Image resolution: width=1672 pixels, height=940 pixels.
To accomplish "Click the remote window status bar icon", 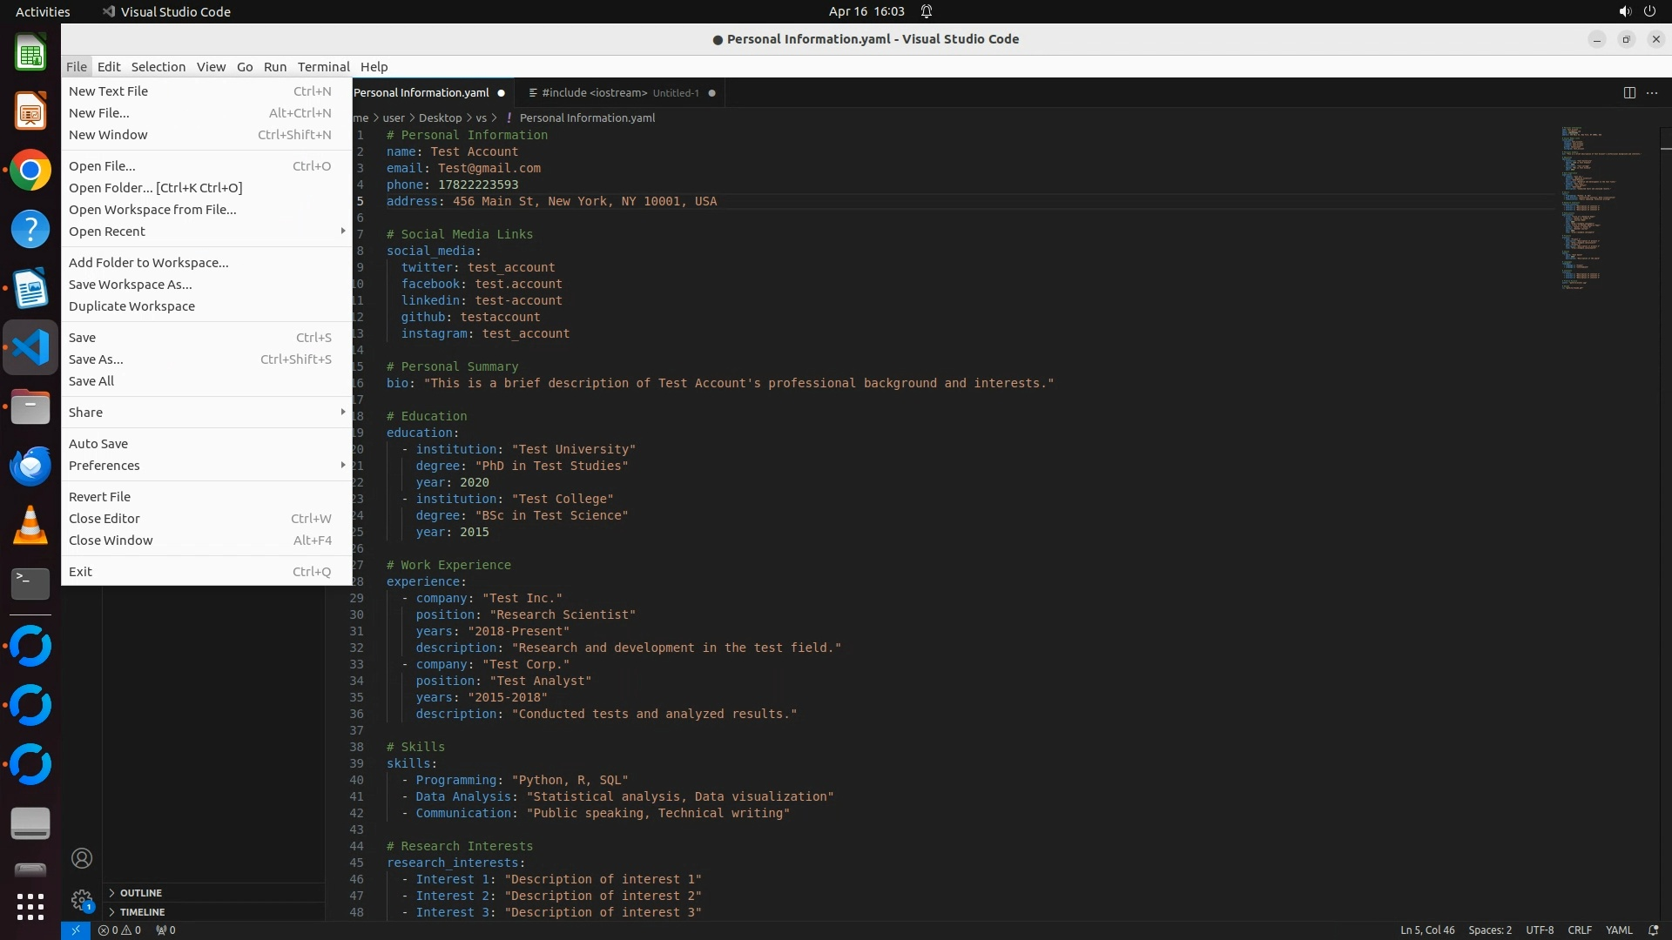I will click(x=76, y=930).
